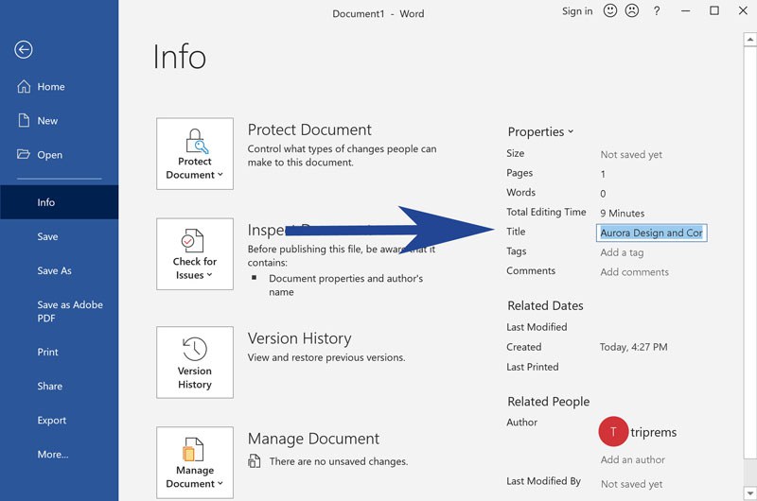Click the Protect Document heading
This screenshot has height=501, width=757.
tap(309, 130)
